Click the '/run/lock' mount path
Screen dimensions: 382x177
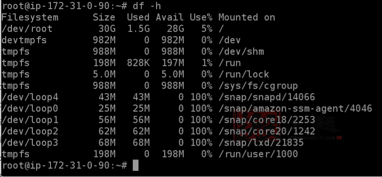click(x=244, y=75)
